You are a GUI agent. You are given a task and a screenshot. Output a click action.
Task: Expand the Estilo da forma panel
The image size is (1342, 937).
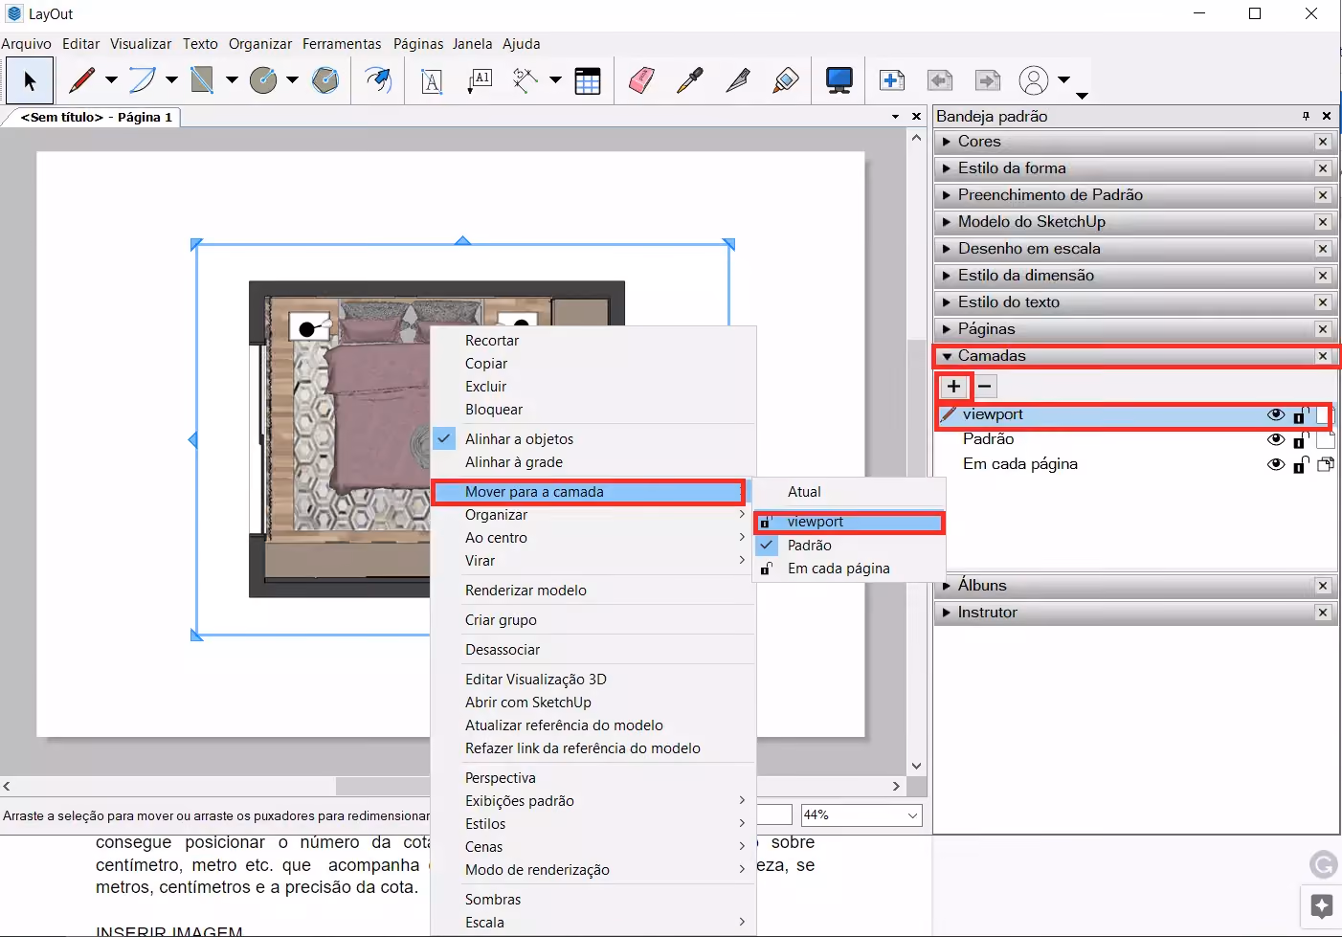(x=947, y=168)
